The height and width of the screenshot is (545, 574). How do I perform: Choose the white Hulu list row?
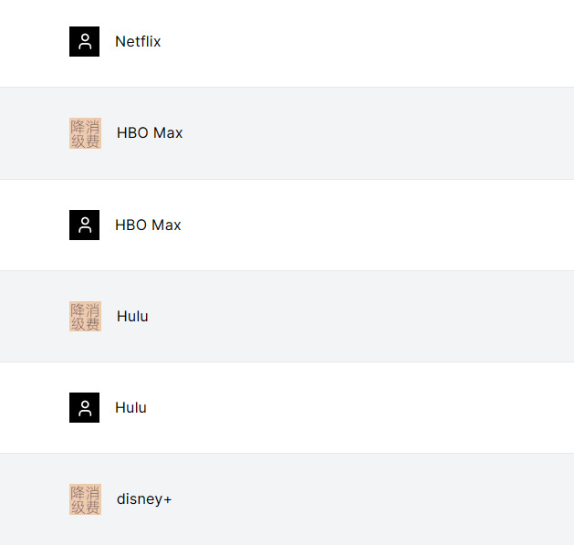pos(287,408)
